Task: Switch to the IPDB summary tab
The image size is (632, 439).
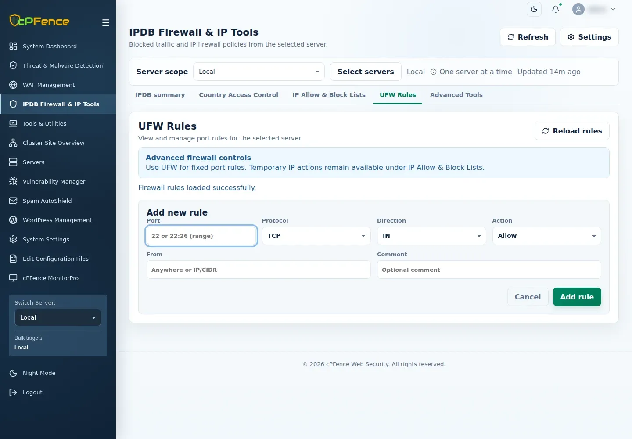Action: 160,95
